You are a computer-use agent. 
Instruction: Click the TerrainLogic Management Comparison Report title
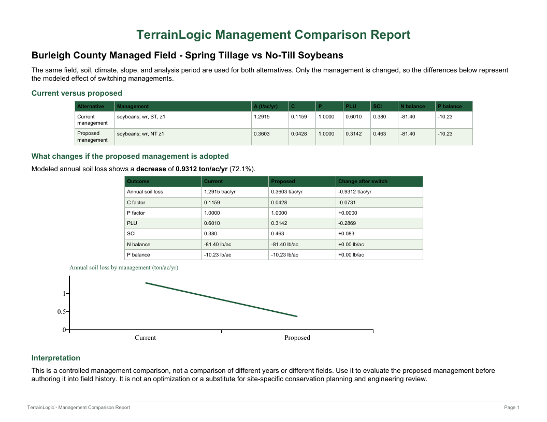point(273,35)
